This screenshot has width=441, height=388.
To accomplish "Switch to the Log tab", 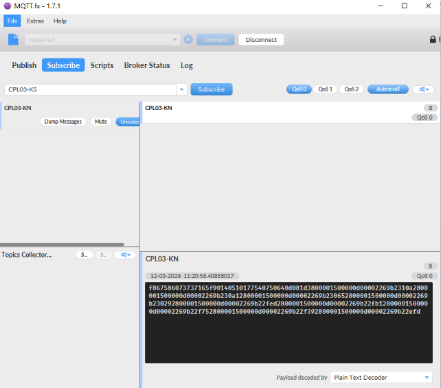I will [x=186, y=65].
